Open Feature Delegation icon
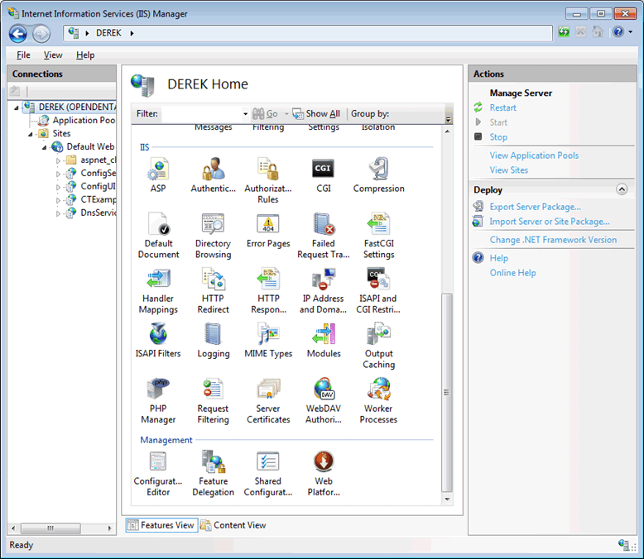 click(214, 473)
